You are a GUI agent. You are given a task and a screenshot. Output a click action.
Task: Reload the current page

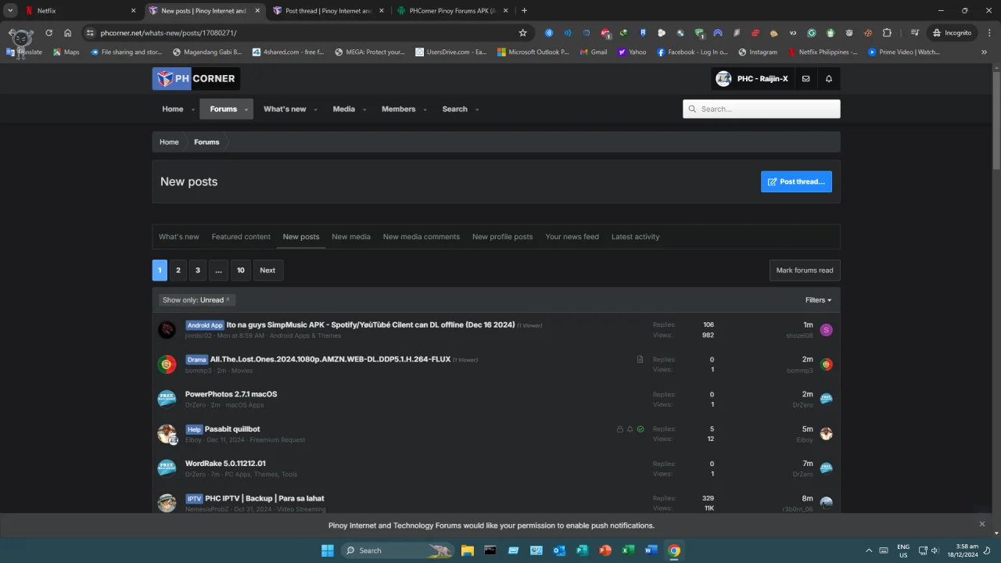tap(48, 33)
